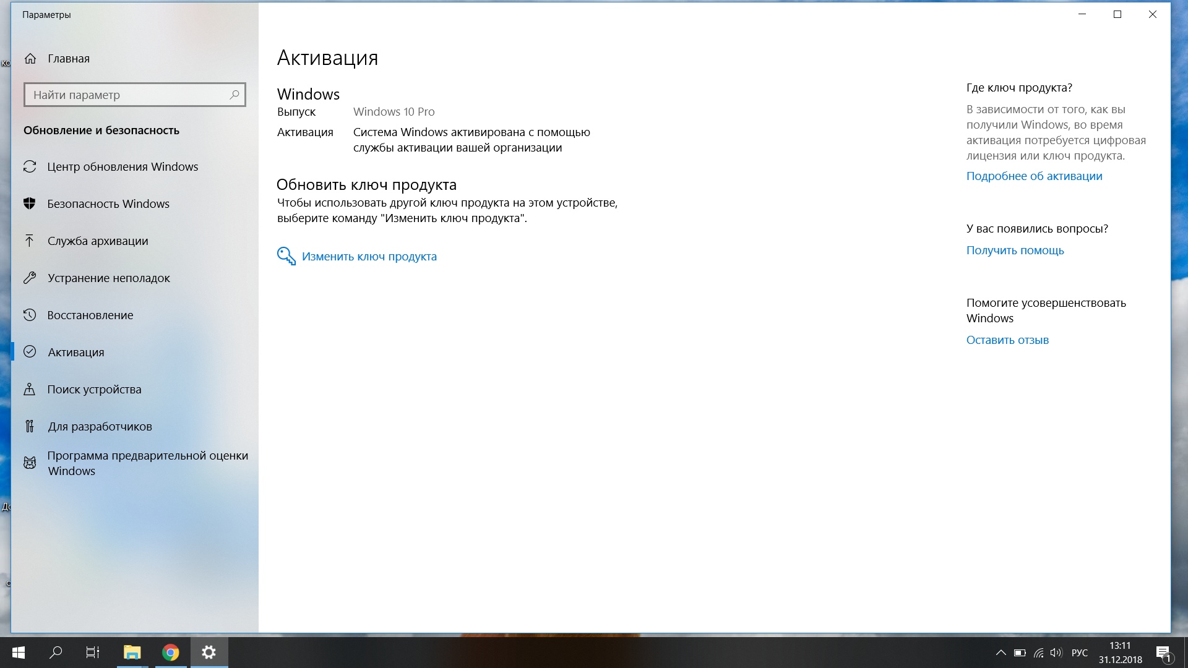Open the Windows Start menu
Viewport: 1188px width, 668px height.
(19, 653)
